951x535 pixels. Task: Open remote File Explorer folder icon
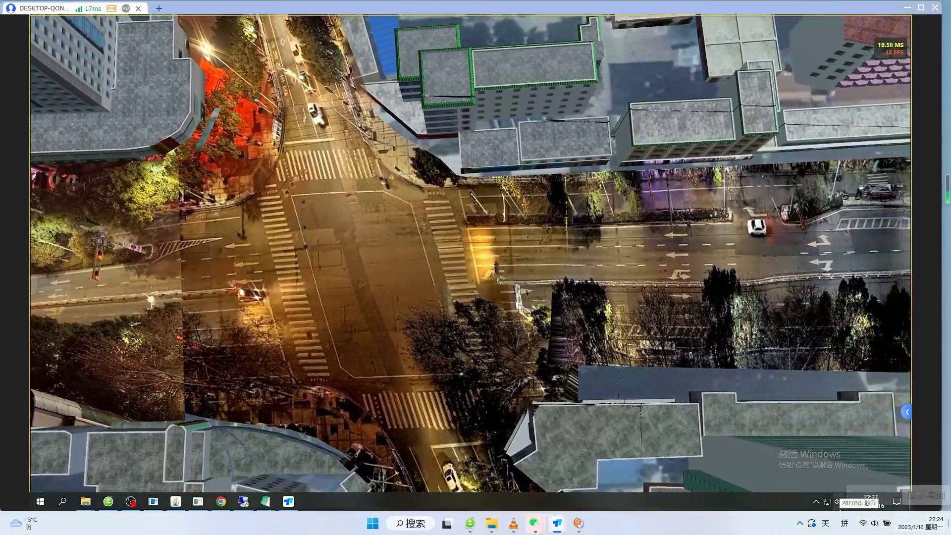pyautogui.click(x=85, y=502)
